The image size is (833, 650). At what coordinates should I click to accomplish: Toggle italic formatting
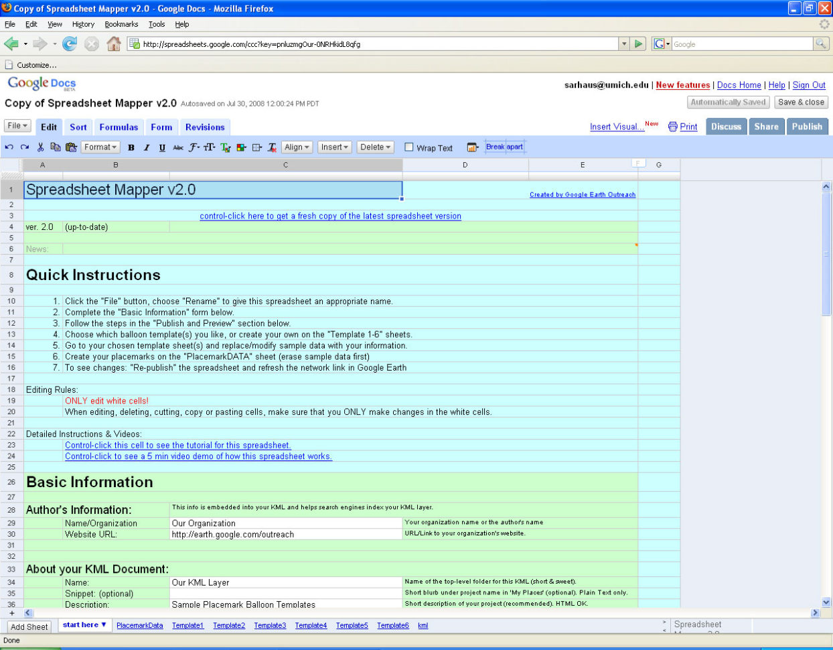point(146,147)
